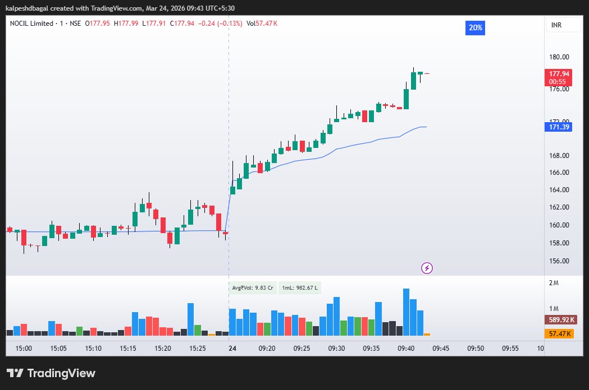Click the 09:20 time axis label

[x=267, y=349]
